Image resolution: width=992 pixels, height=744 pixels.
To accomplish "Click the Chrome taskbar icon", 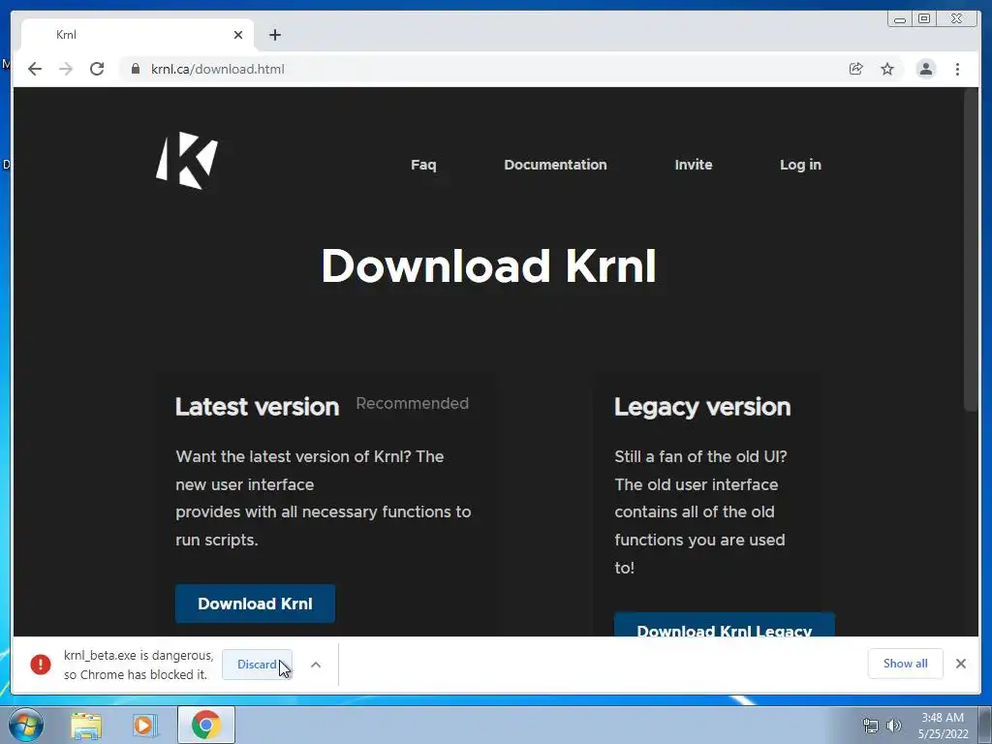I will pos(206,725).
